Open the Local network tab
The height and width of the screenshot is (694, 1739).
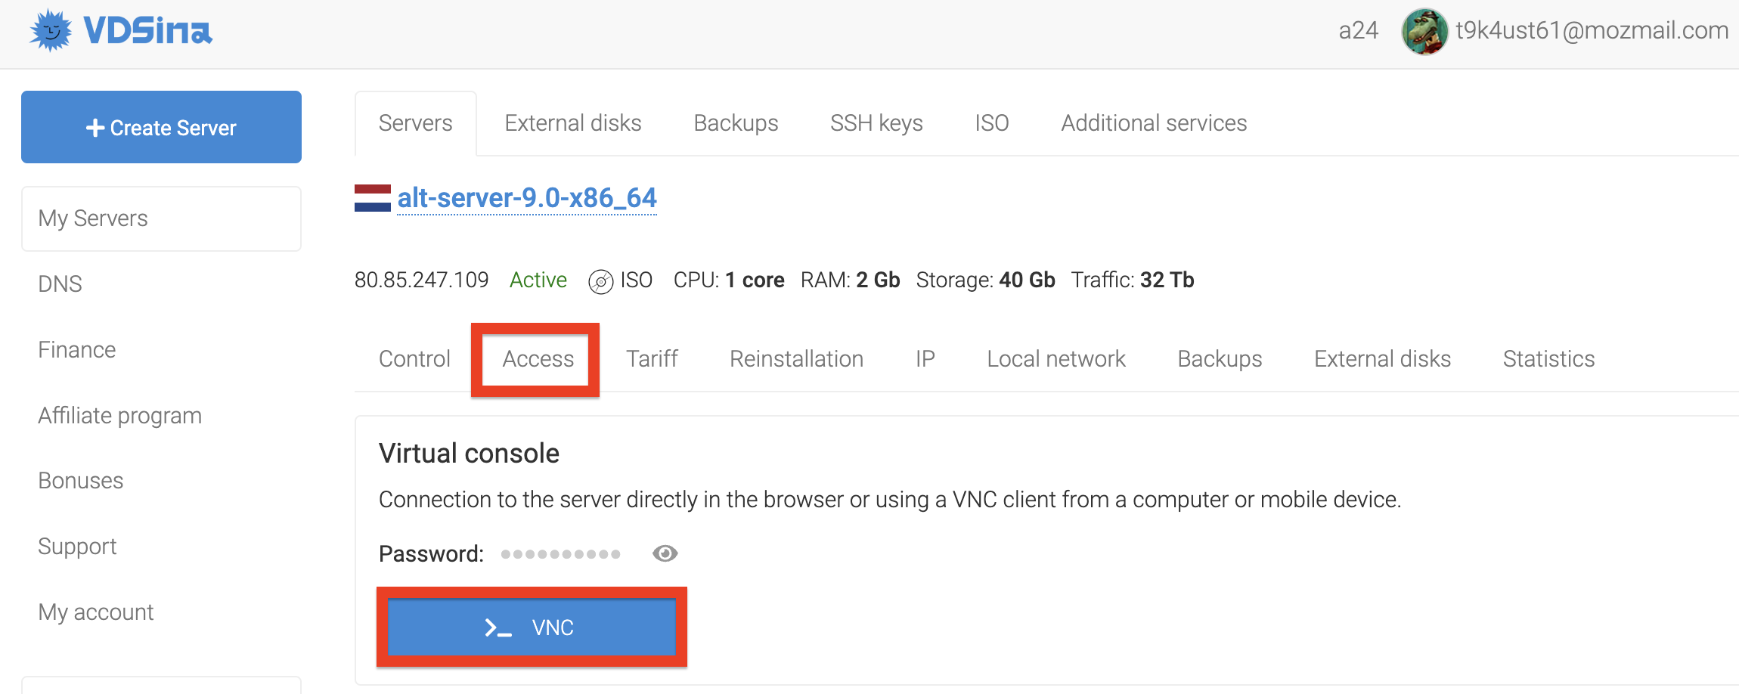coord(1056,358)
